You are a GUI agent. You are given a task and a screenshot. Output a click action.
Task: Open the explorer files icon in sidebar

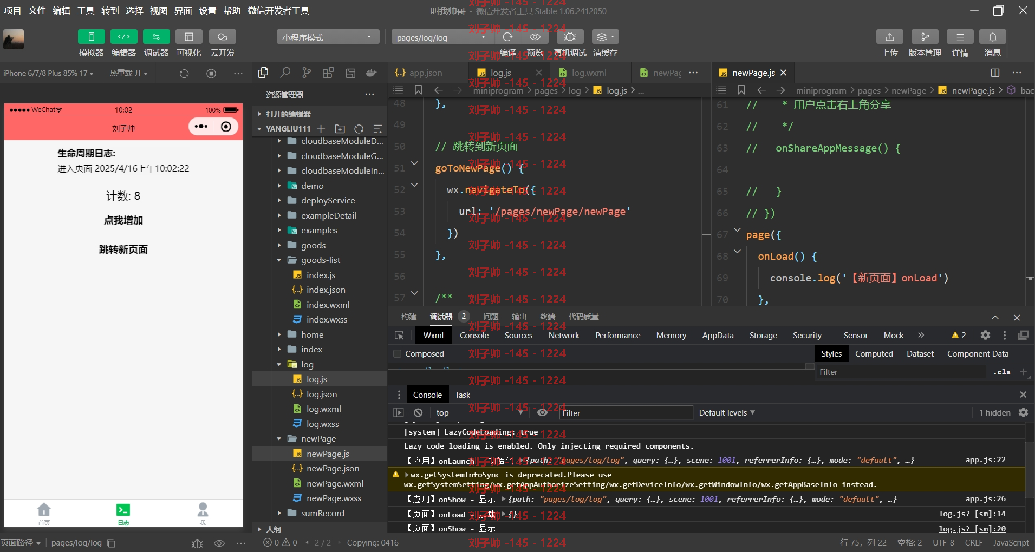264,73
